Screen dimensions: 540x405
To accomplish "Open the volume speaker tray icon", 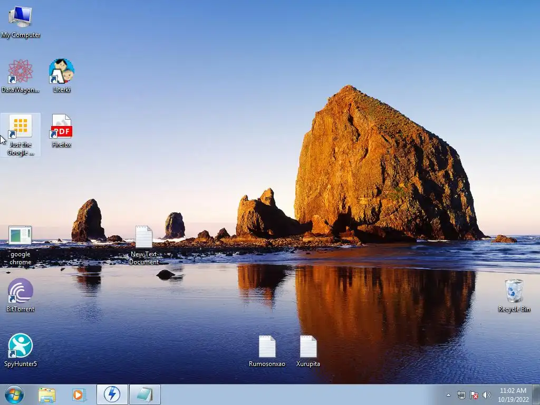I will pos(486,395).
